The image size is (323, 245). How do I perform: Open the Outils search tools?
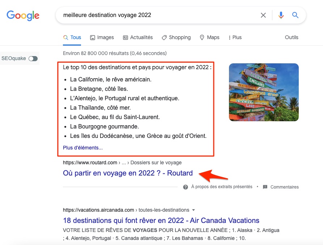click(x=292, y=38)
